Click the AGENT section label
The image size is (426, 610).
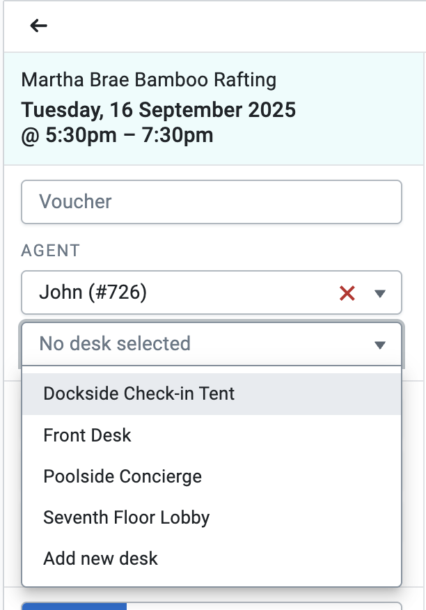point(51,251)
